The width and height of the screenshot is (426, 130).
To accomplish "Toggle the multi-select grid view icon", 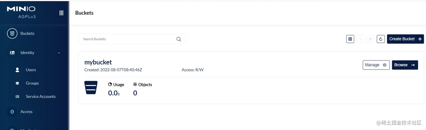I will pos(350,39).
